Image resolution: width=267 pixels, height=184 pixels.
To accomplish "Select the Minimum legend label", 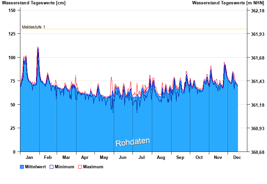I will (x=64, y=167).
